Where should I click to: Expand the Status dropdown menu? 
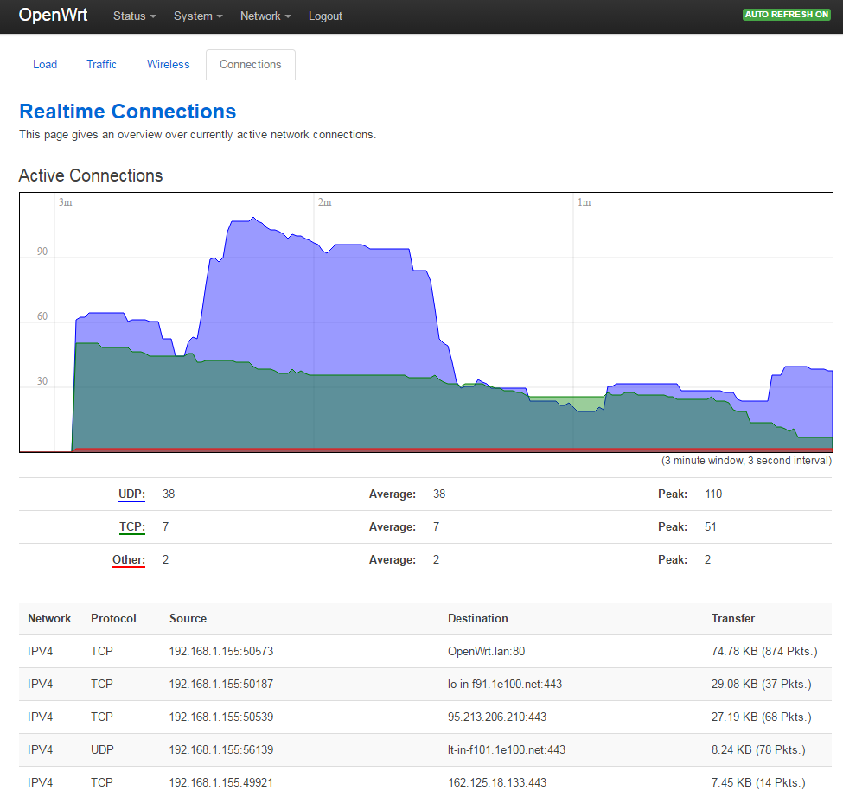134,16
